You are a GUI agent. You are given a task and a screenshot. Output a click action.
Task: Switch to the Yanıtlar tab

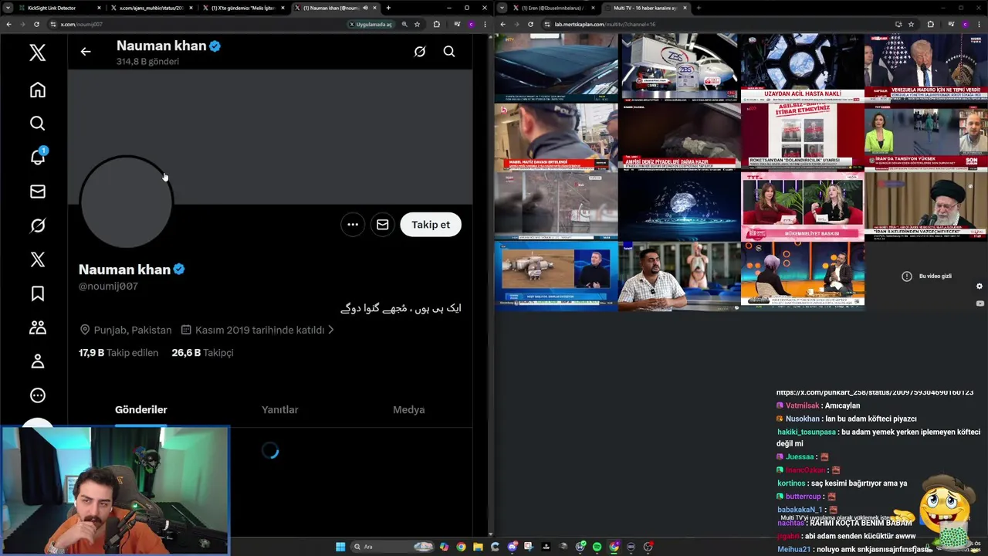pos(279,410)
